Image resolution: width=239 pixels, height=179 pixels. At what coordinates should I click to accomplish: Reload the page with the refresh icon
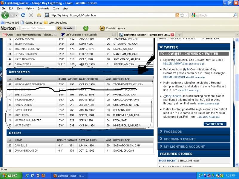pos(23,15)
